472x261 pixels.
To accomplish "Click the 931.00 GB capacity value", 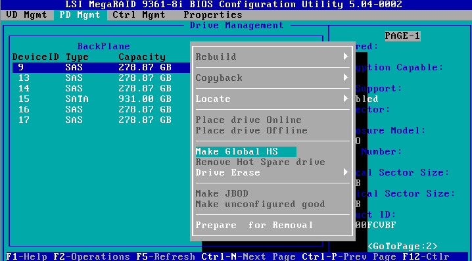I will click(145, 99).
